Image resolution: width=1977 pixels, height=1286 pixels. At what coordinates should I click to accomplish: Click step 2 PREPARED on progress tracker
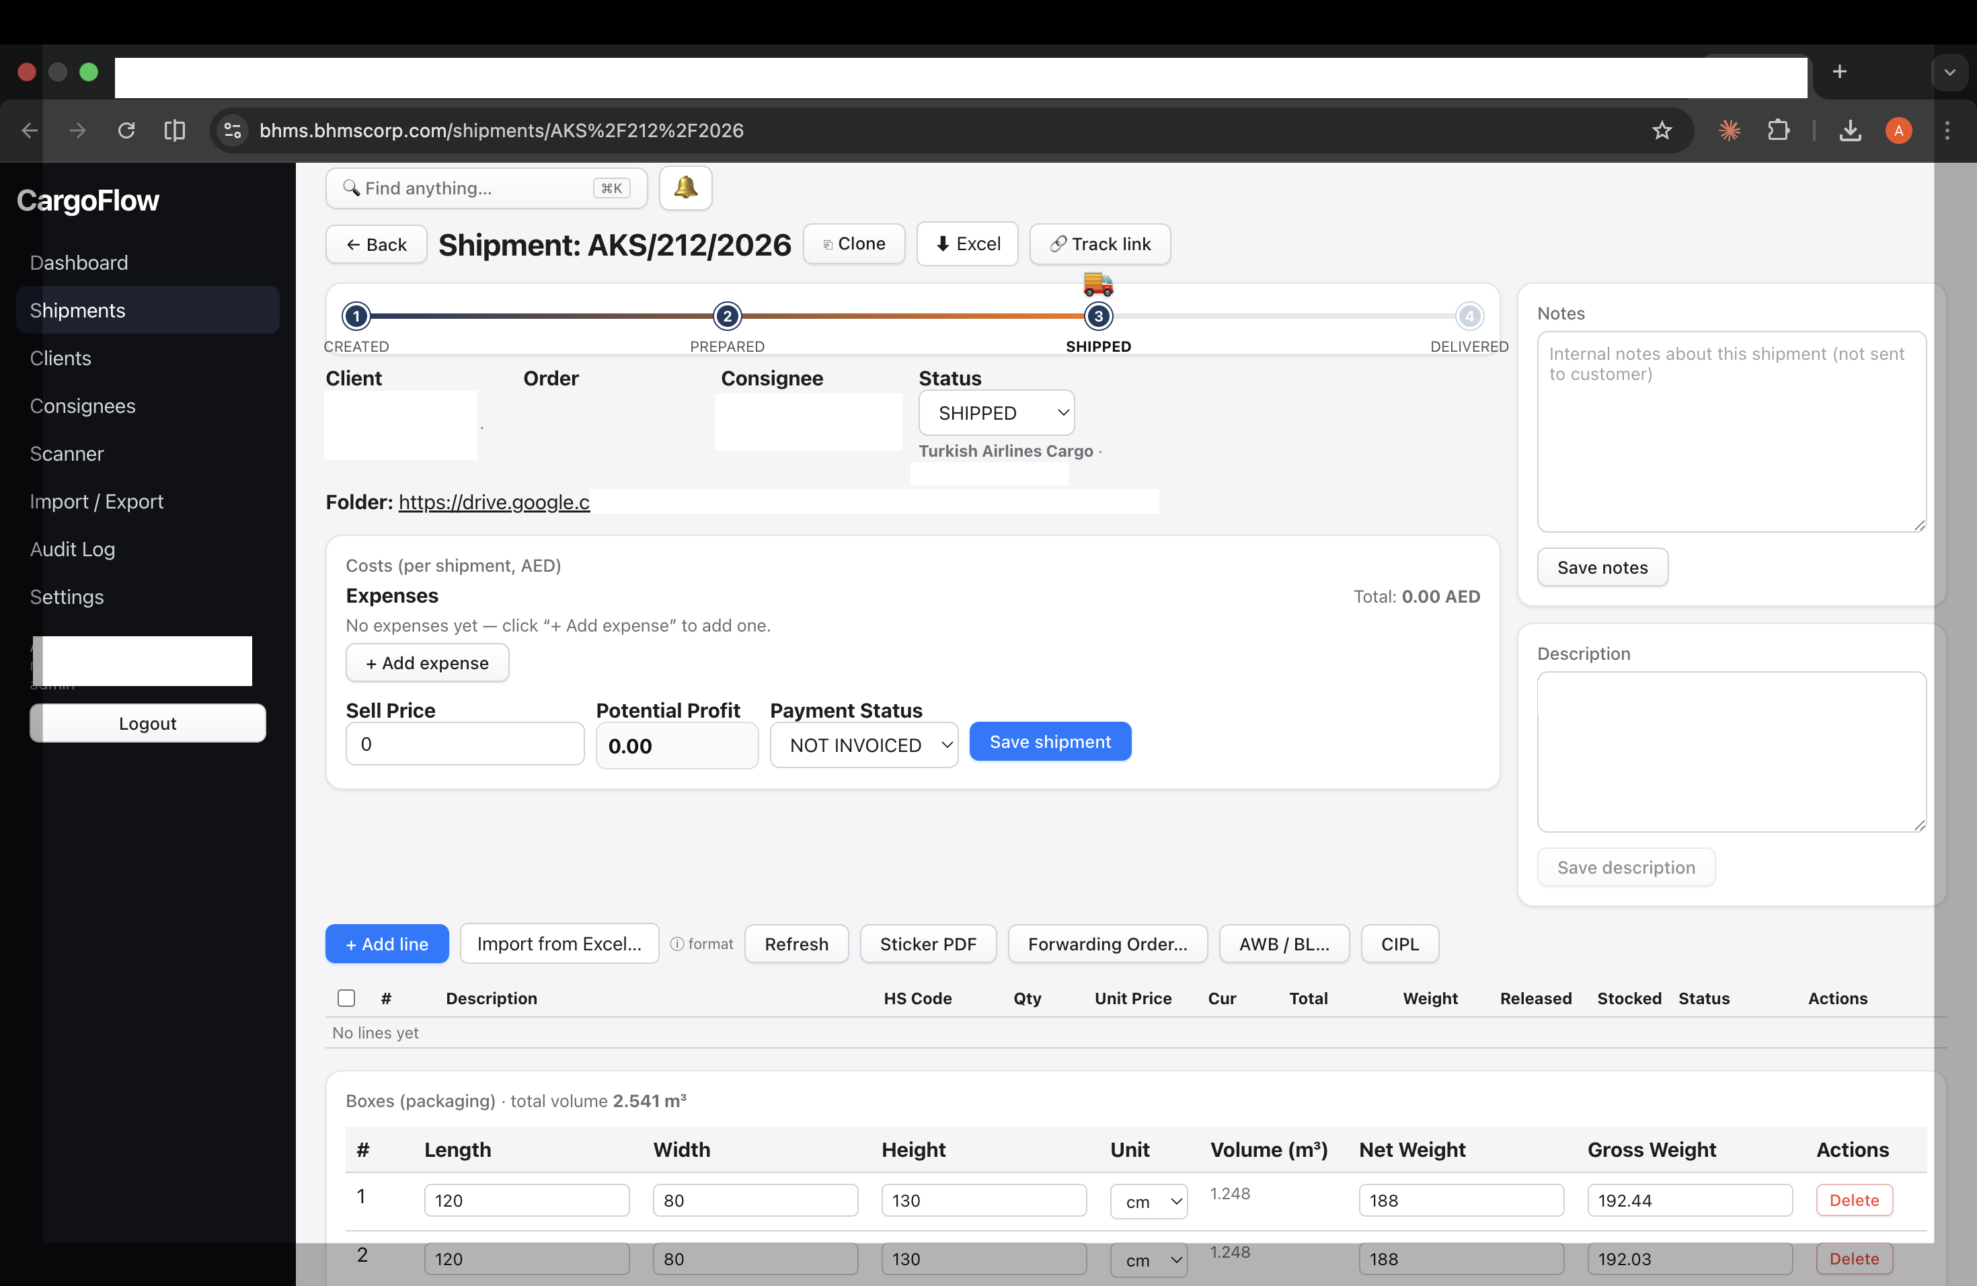click(727, 315)
